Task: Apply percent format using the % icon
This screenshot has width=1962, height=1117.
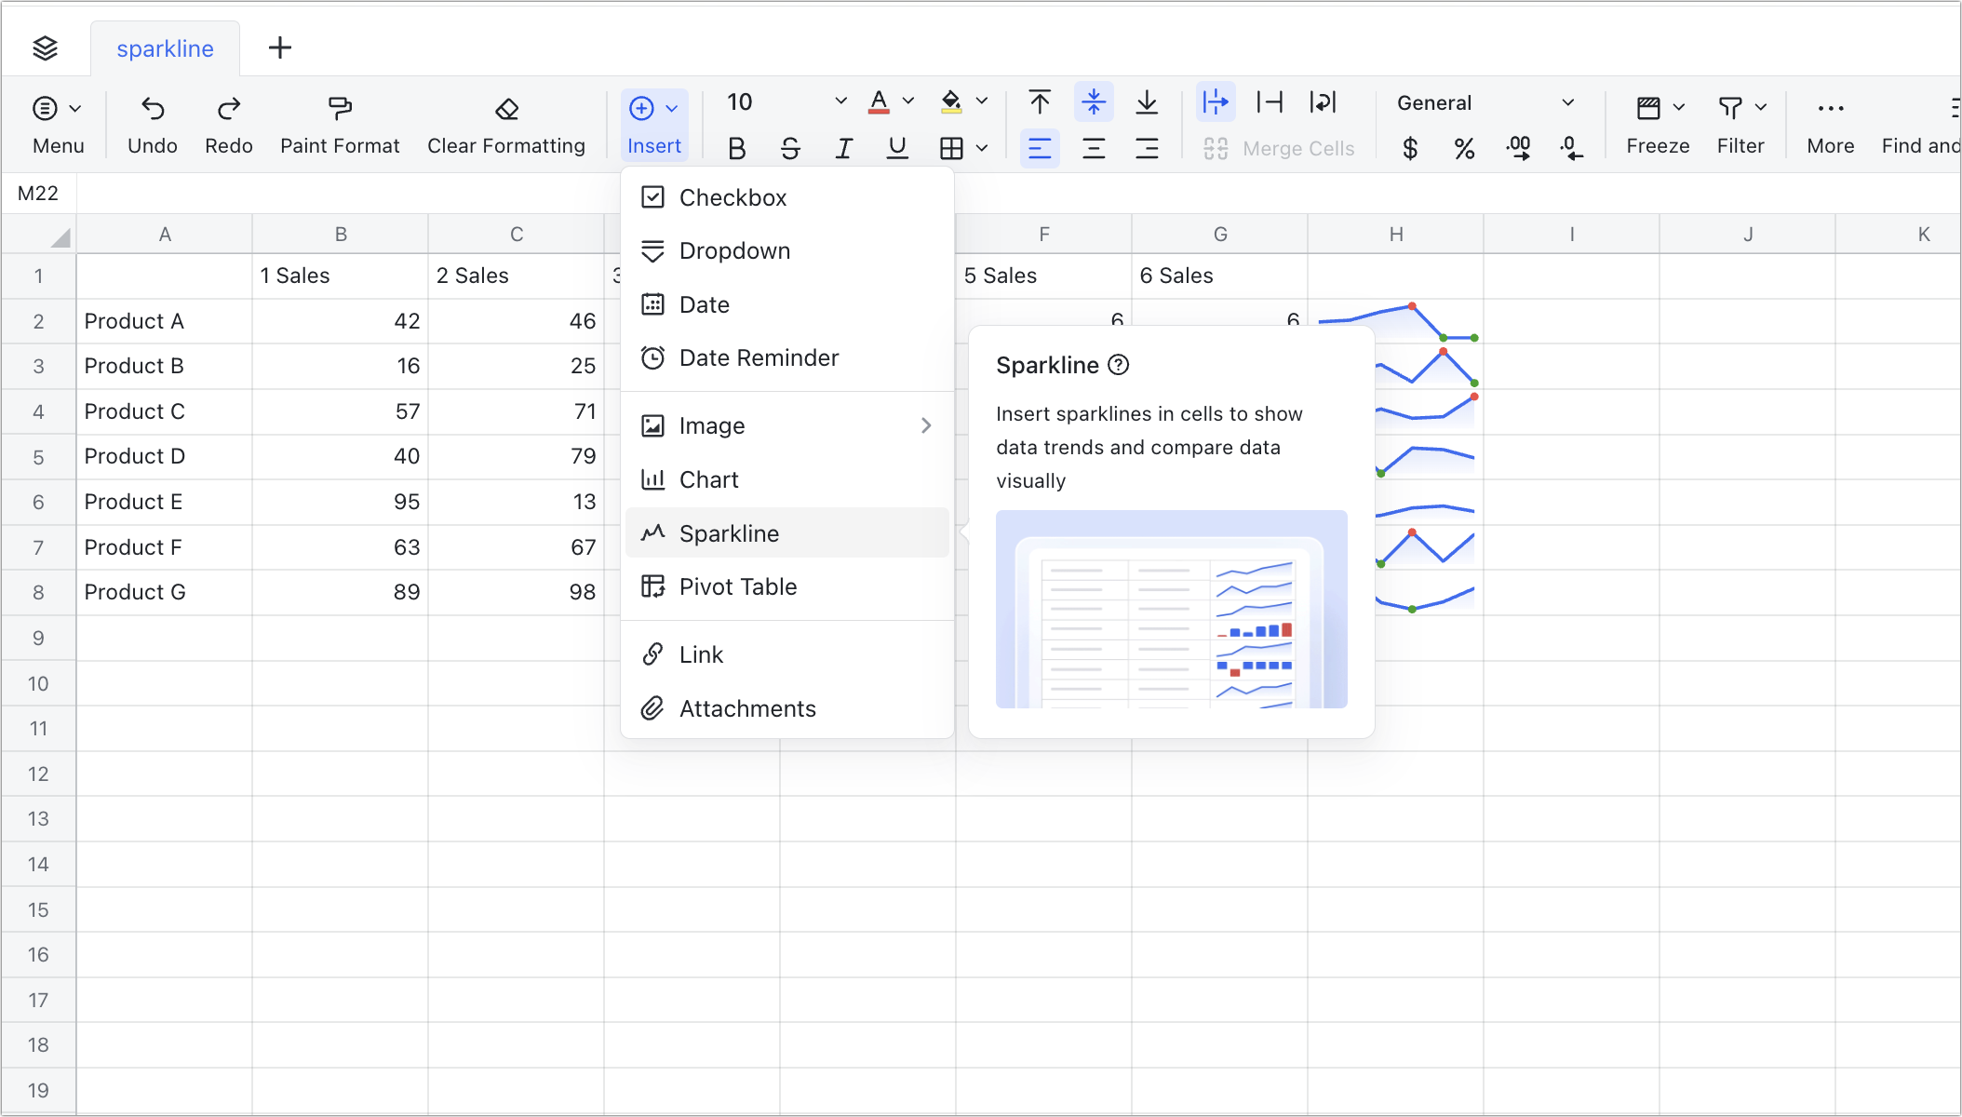Action: pos(1463,148)
